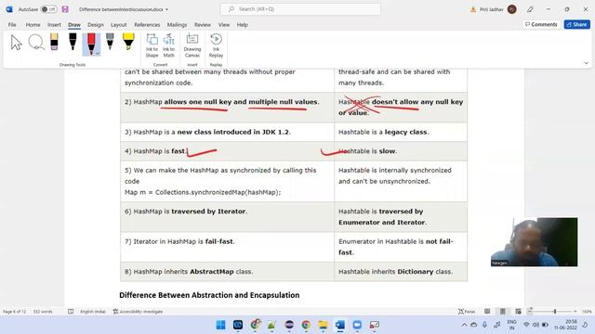Show hidden system tray icons
The image size is (595, 334).
[x=464, y=325]
